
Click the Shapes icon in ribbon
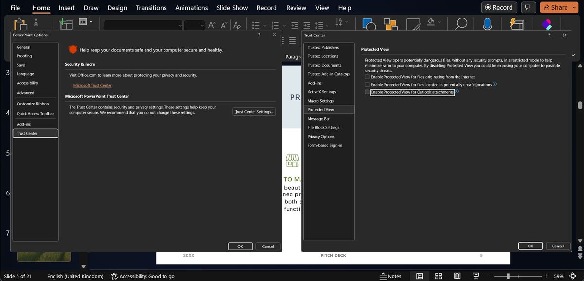369,25
